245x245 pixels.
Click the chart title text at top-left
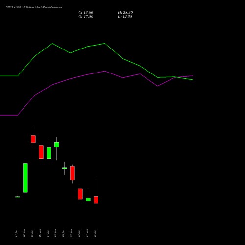point(34,7)
